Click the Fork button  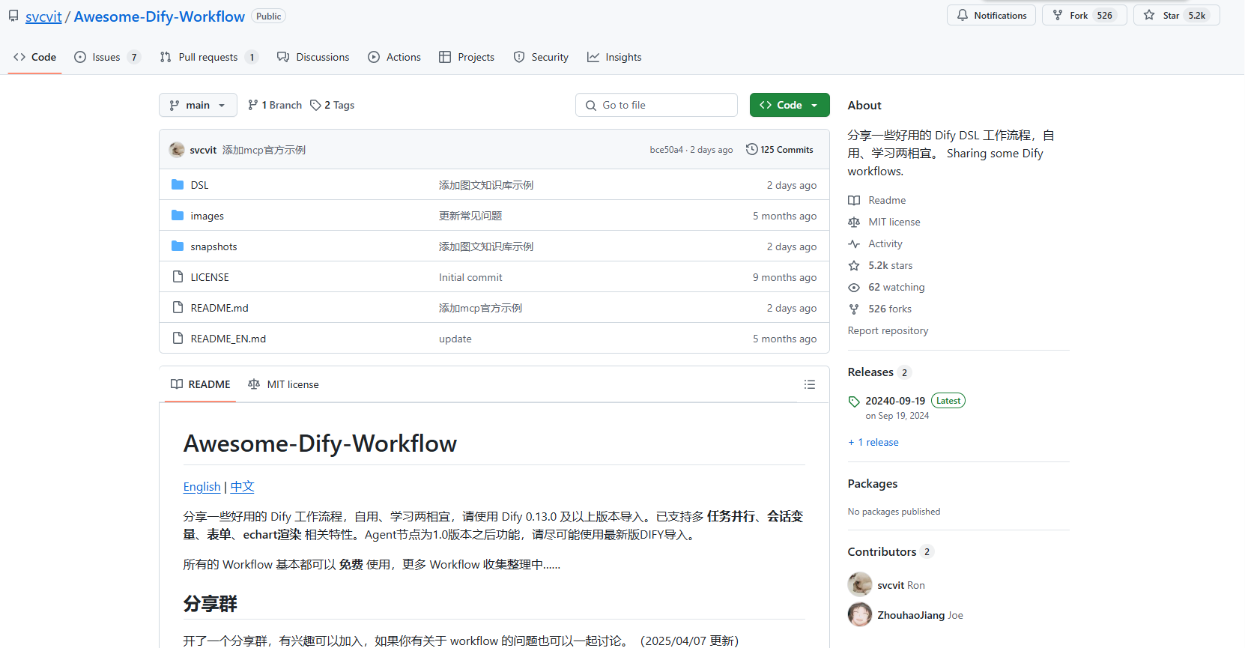(1084, 15)
